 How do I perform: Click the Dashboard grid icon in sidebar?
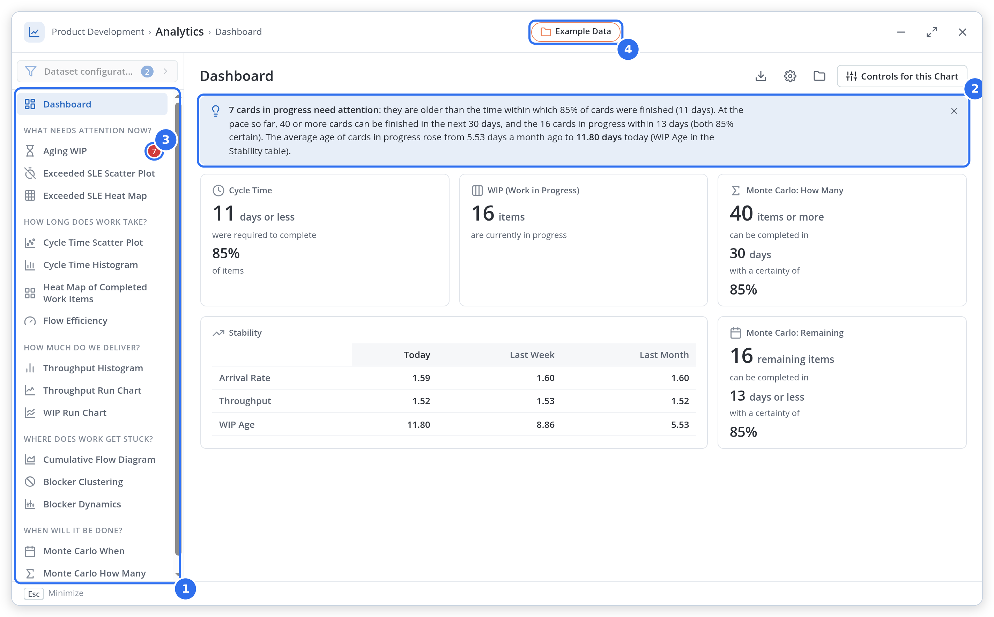(x=30, y=104)
